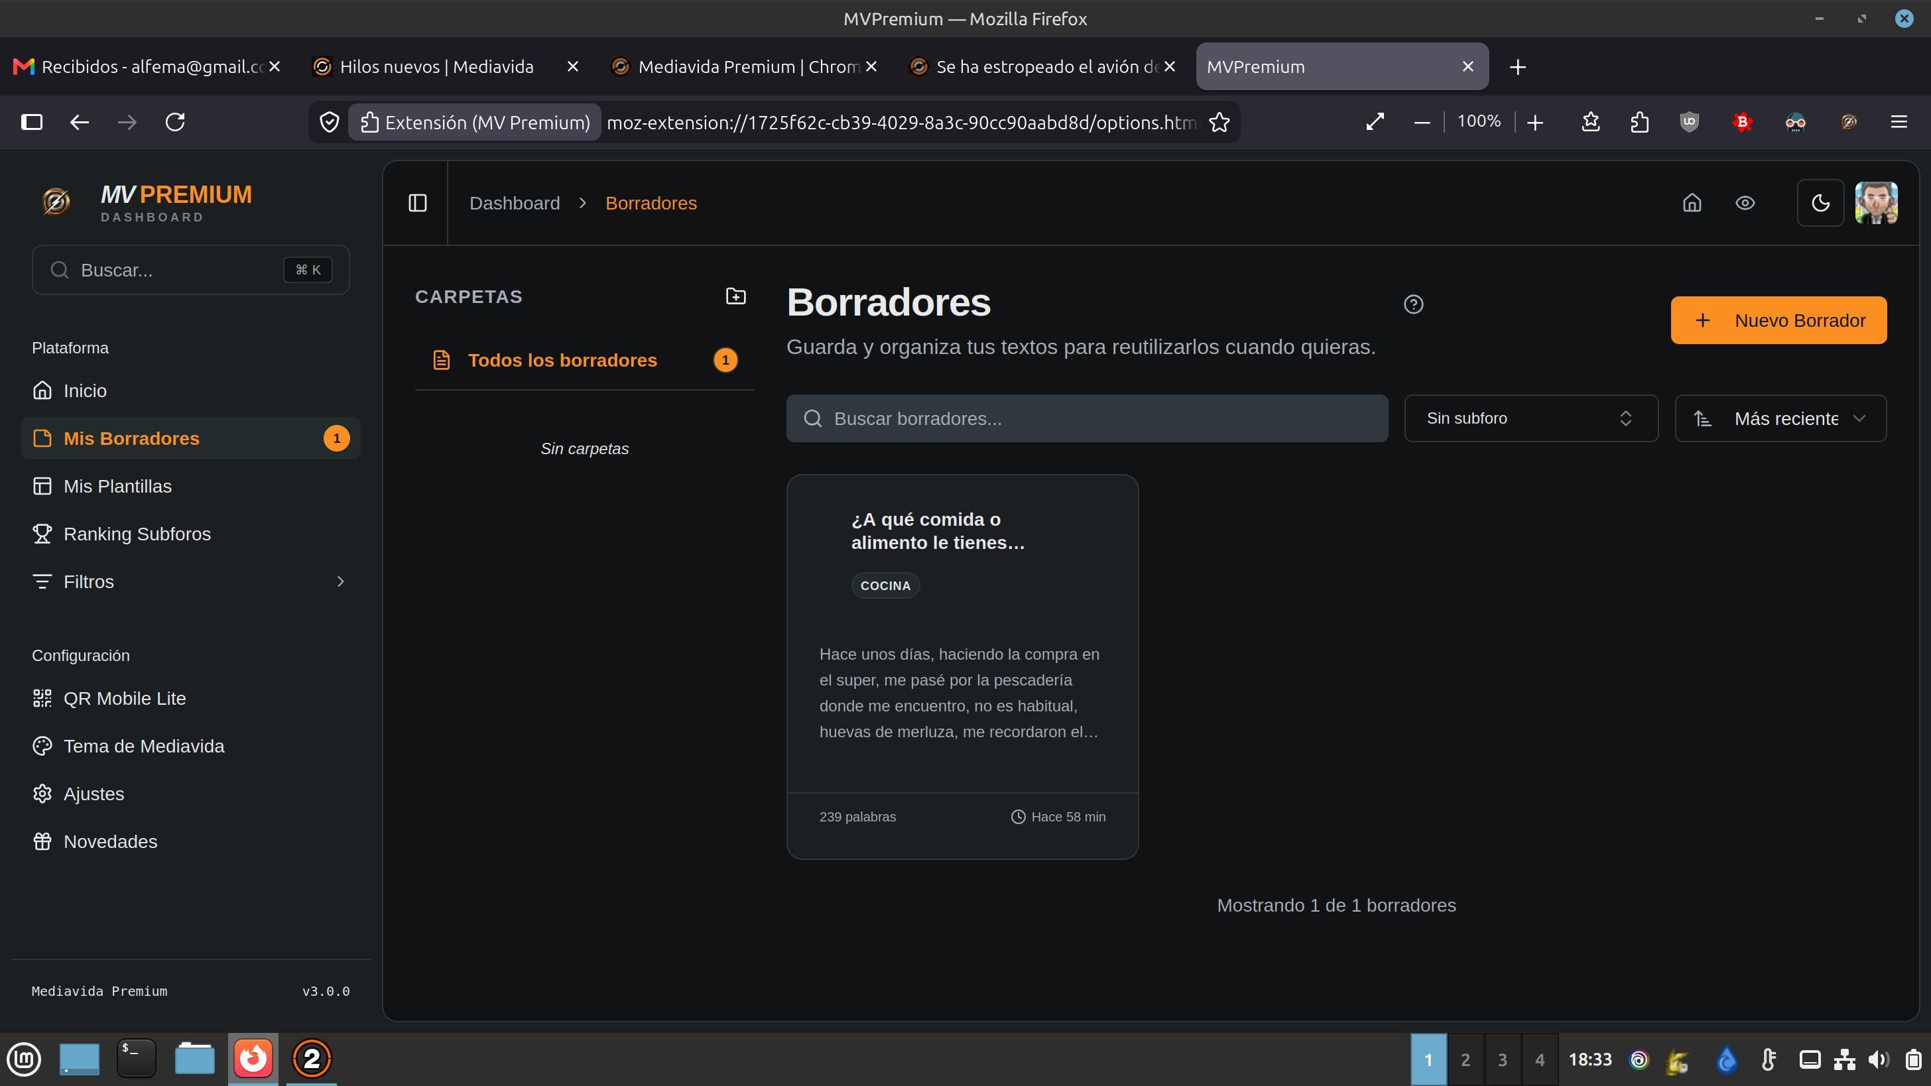
Task: Open a new browser tab
Action: click(x=1517, y=67)
